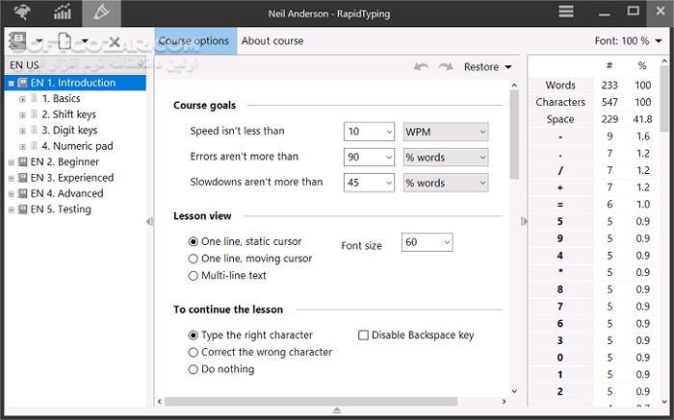The height and width of the screenshot is (420, 674).
Task: Enable Disable Backspace key checkbox
Action: pyautogui.click(x=363, y=335)
